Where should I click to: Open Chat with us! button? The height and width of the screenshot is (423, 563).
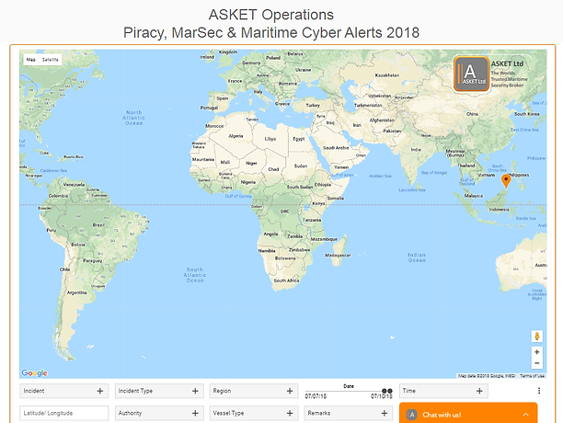tap(468, 413)
